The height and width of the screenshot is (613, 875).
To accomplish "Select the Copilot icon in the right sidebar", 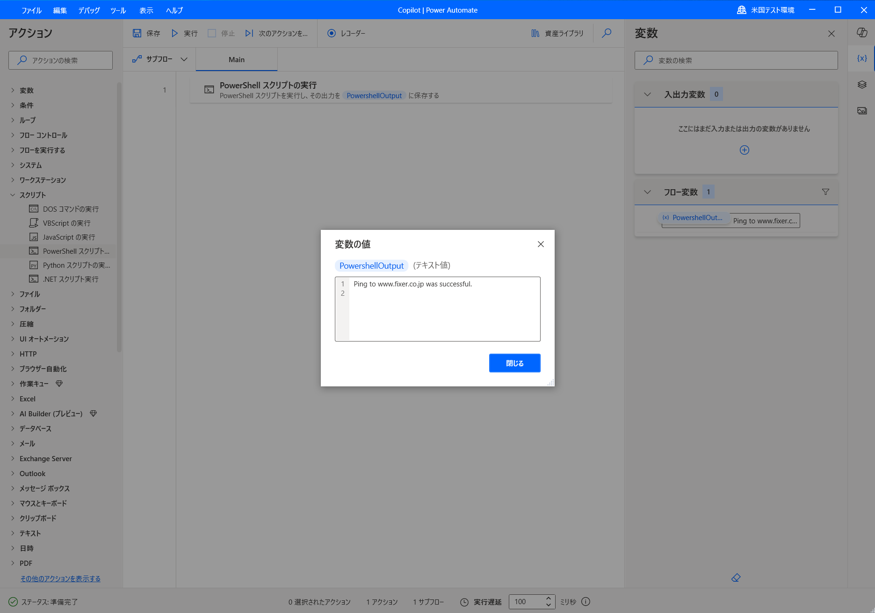I will (x=862, y=33).
